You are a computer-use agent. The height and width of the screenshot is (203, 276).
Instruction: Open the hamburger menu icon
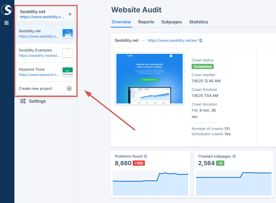pos(7,23)
